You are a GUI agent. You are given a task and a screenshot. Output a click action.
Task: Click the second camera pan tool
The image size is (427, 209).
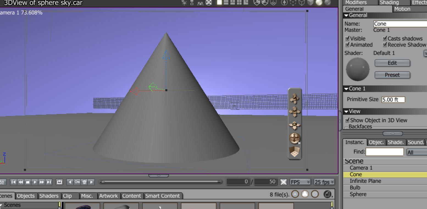tap(295, 112)
